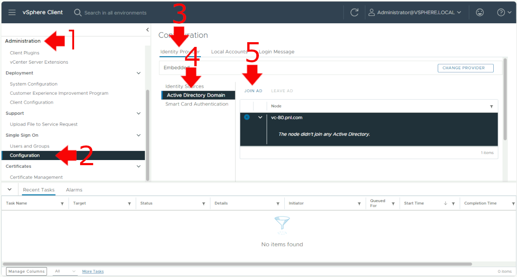Switch to the Login Message tab
Screen dimensions: 517x277
[x=277, y=52]
